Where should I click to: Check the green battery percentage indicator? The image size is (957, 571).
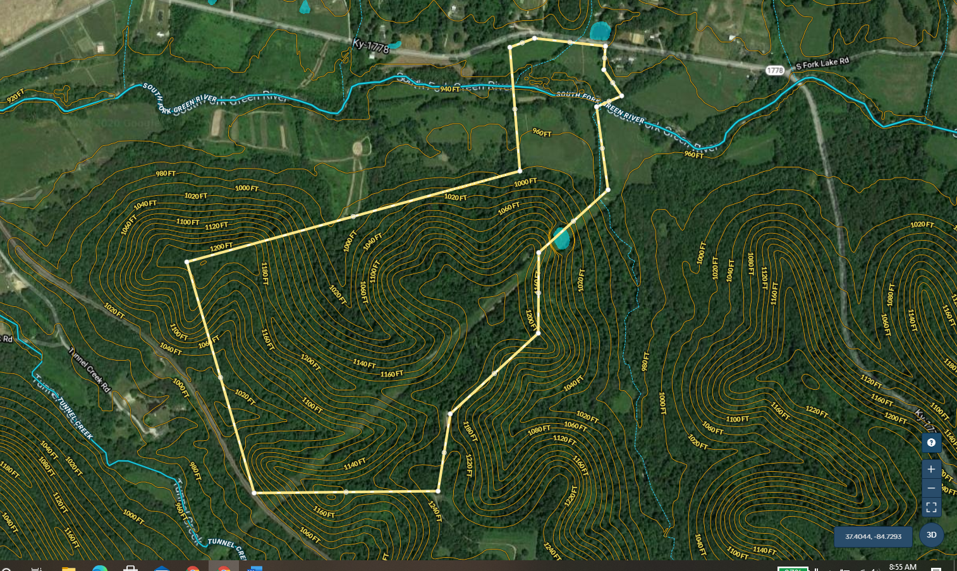click(792, 568)
